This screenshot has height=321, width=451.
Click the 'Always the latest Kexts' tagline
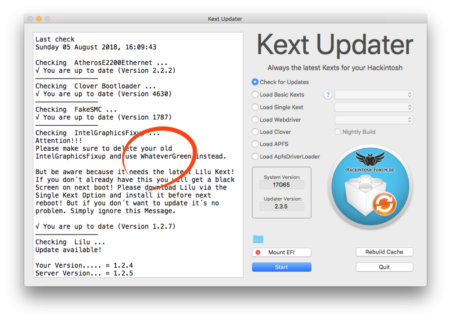[335, 68]
